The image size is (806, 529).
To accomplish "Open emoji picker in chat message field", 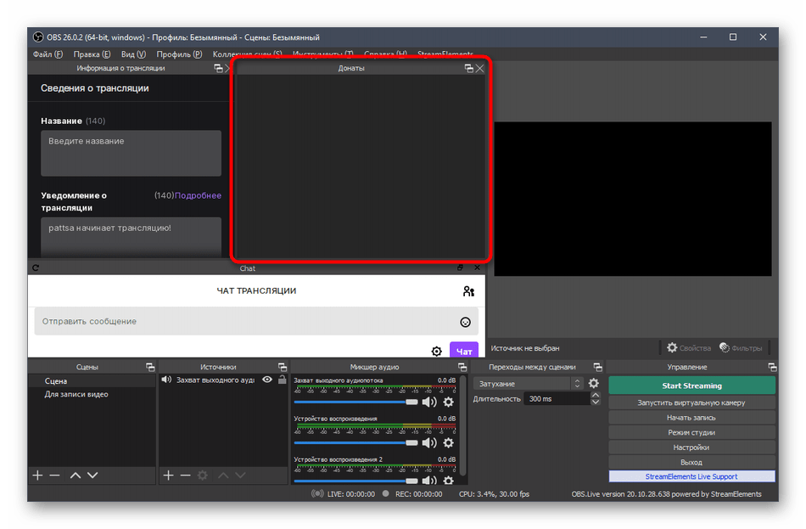I will click(x=465, y=322).
